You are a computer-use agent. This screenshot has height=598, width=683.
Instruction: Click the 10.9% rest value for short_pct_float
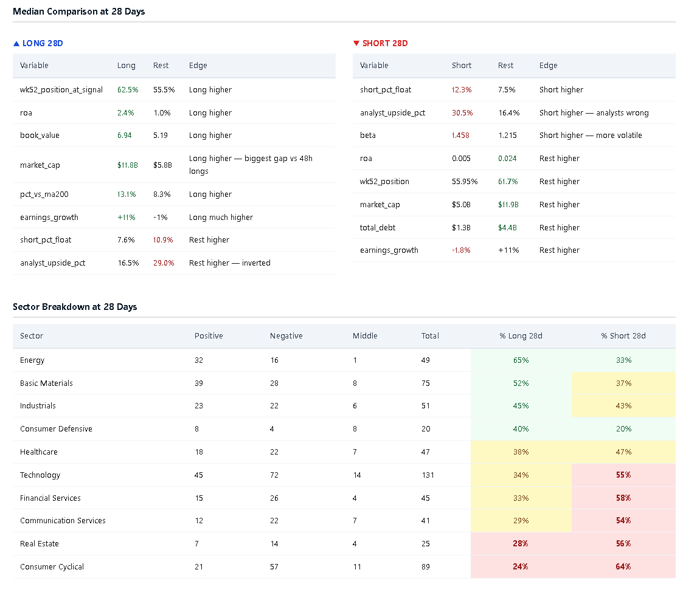[x=163, y=240]
